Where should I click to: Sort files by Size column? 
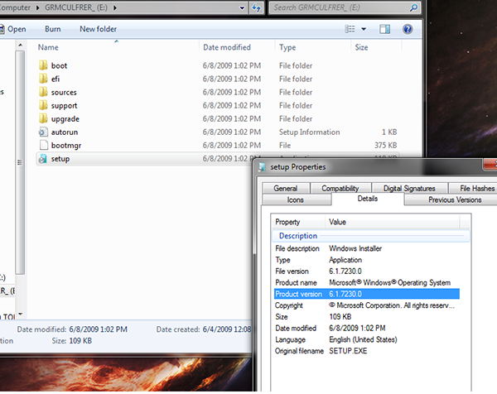coord(377,47)
